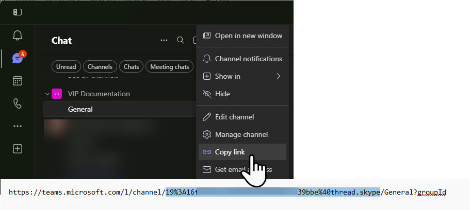Open Channel notifications settings
The height and width of the screenshot is (210, 470).
pyautogui.click(x=242, y=59)
